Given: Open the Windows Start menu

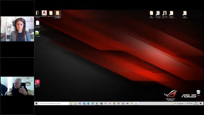Looking at the screenshot, I should (36, 103).
